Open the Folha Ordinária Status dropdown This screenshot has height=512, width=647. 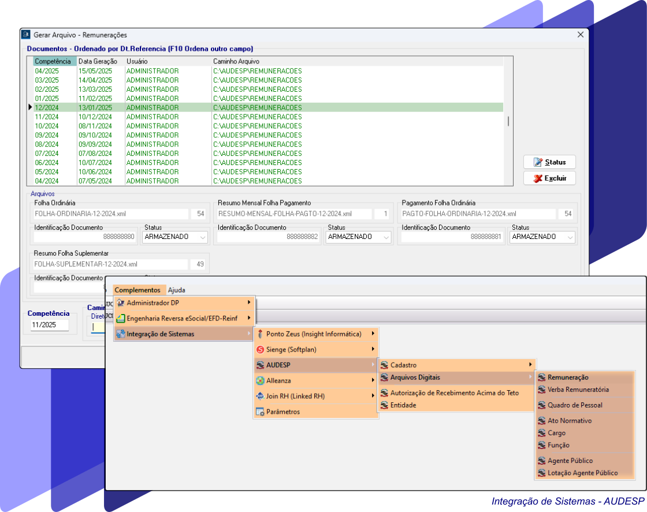point(203,237)
